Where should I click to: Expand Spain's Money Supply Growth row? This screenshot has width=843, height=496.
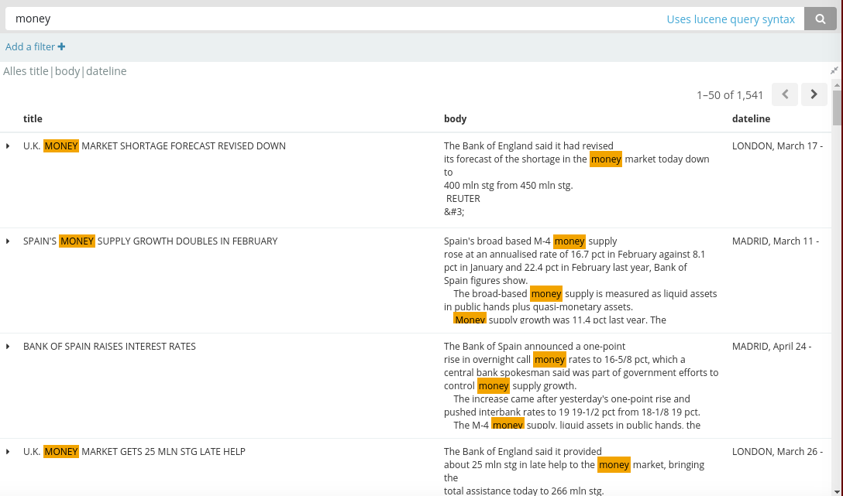(x=8, y=241)
